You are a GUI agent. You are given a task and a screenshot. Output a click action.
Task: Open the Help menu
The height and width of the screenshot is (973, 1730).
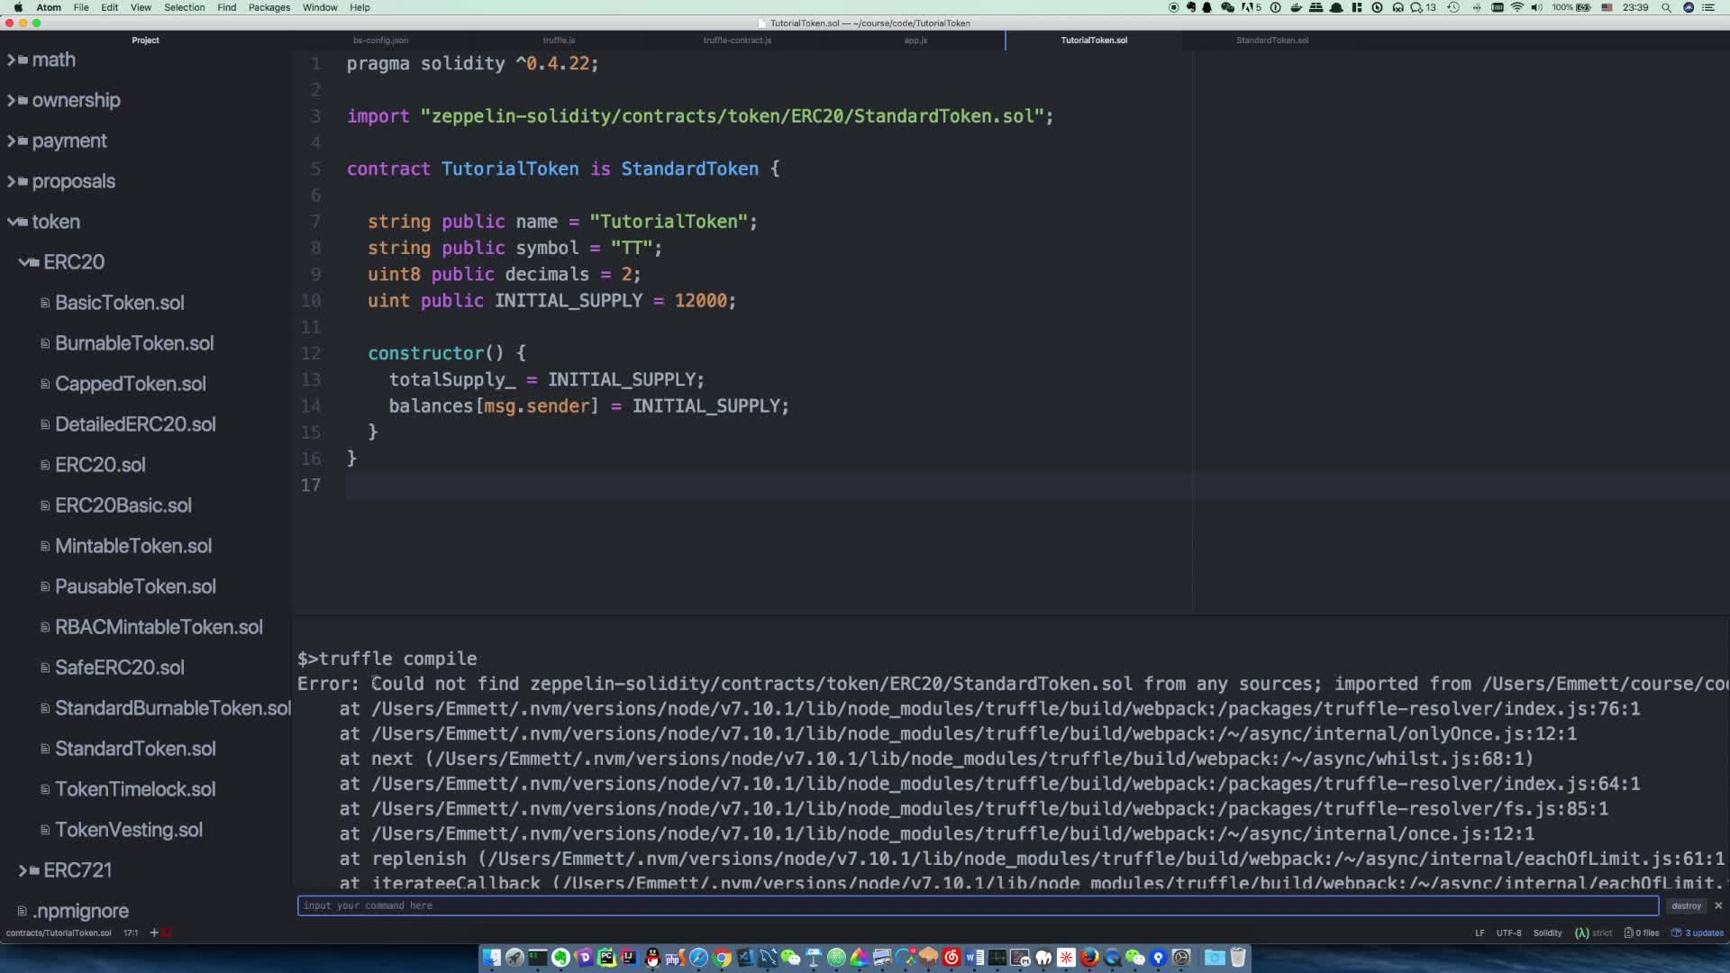358,7
